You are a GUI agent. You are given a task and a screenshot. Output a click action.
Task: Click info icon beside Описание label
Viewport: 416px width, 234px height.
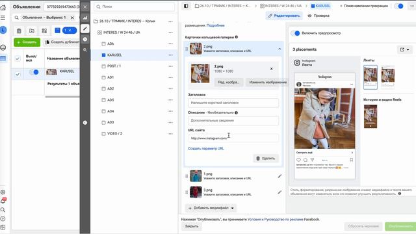tap(236, 112)
